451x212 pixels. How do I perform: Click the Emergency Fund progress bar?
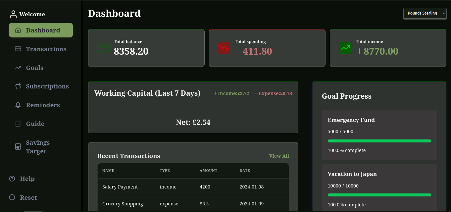(379, 141)
